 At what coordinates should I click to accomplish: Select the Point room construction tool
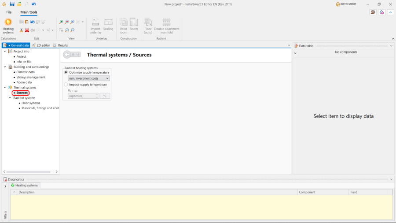tap(124, 26)
